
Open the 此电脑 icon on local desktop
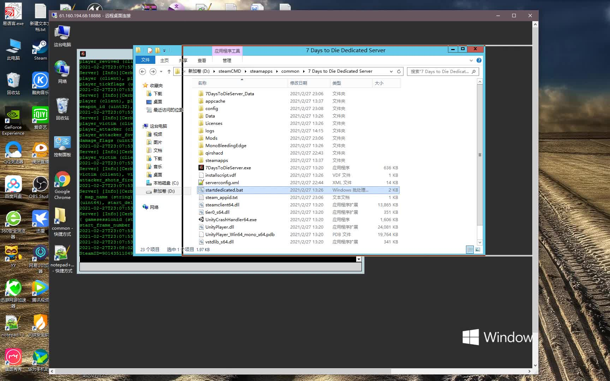click(x=13, y=49)
